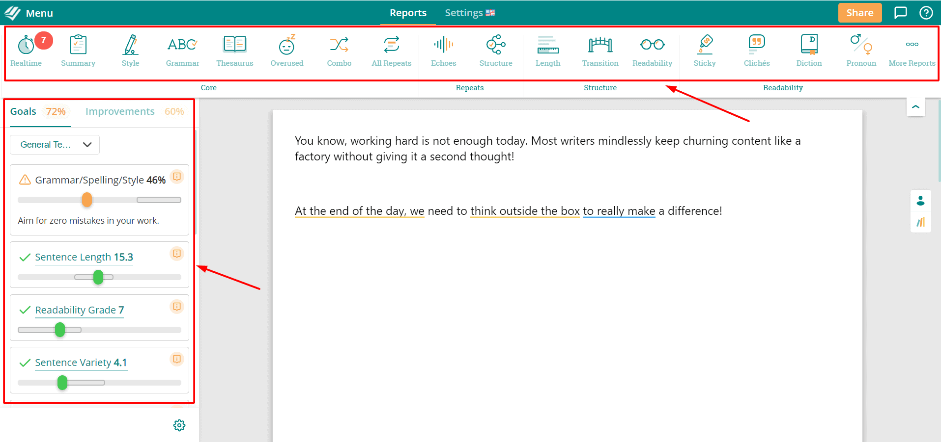Open the Realtime report

click(26, 51)
